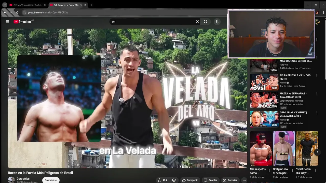Click the magnifier search button
Image resolution: width=326 pixels, height=183 pixels.
point(206,22)
